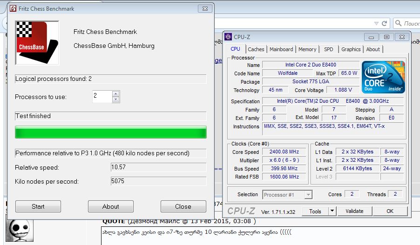420x245 pixels.
Task: Select the CPU tab in CPU-Z
Action: point(236,49)
